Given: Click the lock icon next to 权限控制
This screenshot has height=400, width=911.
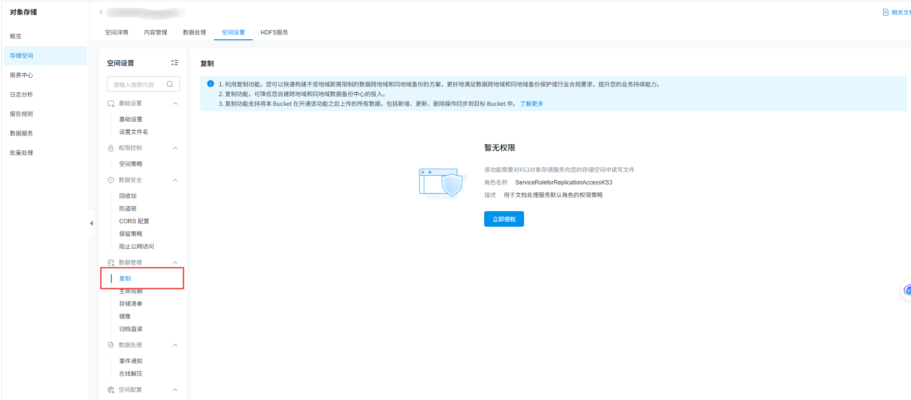Looking at the screenshot, I should click(x=111, y=148).
